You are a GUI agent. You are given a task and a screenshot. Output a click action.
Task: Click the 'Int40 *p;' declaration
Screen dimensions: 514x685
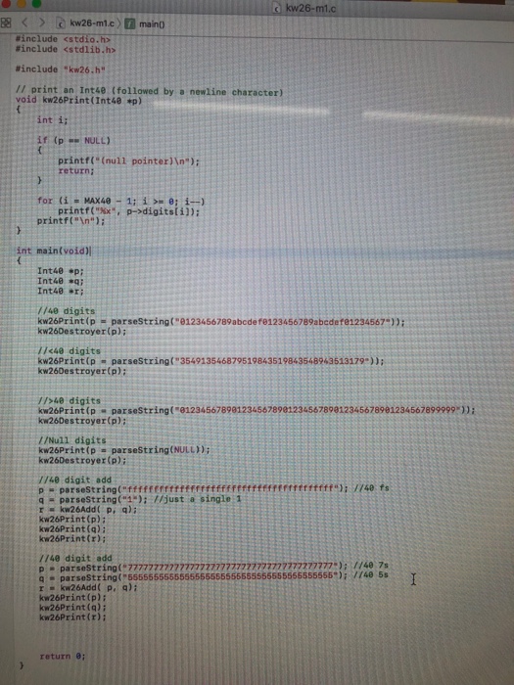tap(61, 271)
